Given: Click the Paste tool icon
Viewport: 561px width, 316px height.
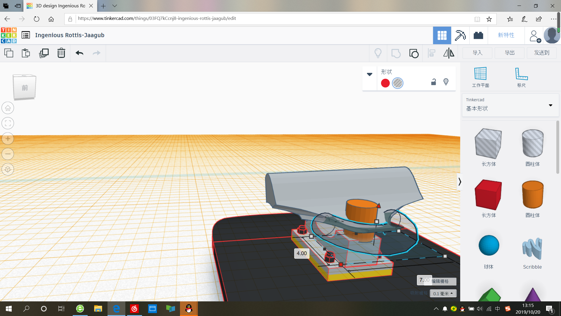Looking at the screenshot, I should click(26, 53).
